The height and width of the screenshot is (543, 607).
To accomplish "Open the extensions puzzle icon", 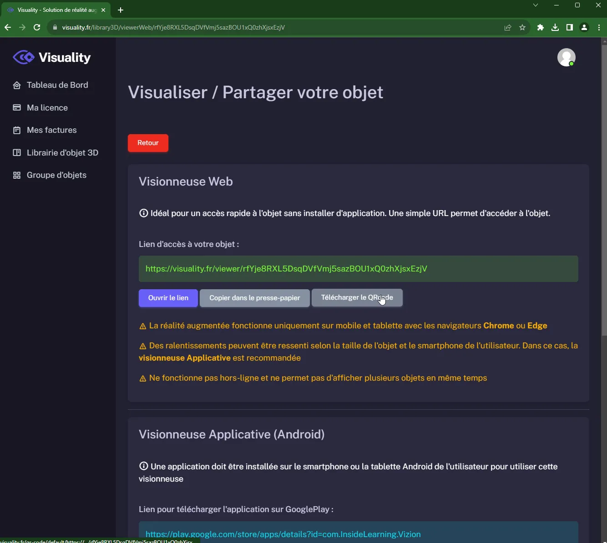I will pos(541,27).
